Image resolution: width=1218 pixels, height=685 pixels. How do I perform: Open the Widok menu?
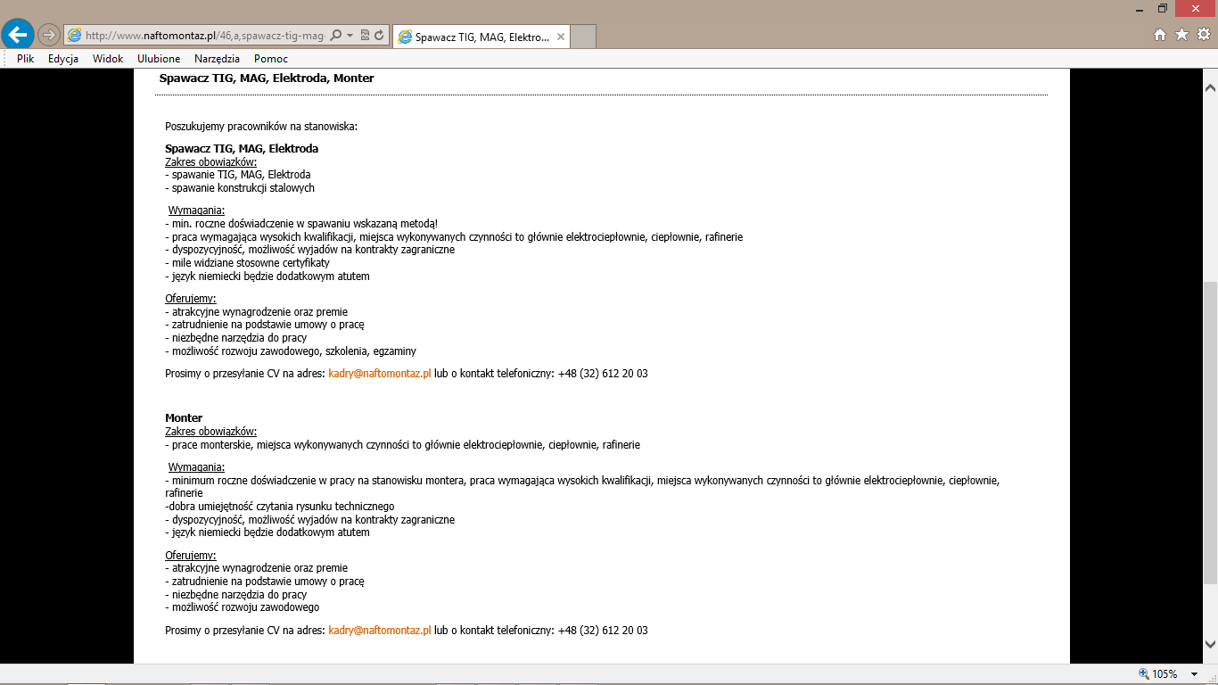(108, 59)
